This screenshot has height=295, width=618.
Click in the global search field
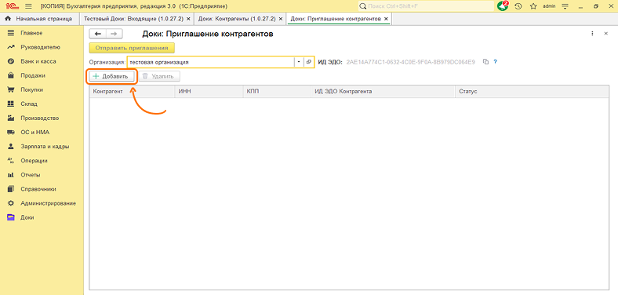click(426, 6)
